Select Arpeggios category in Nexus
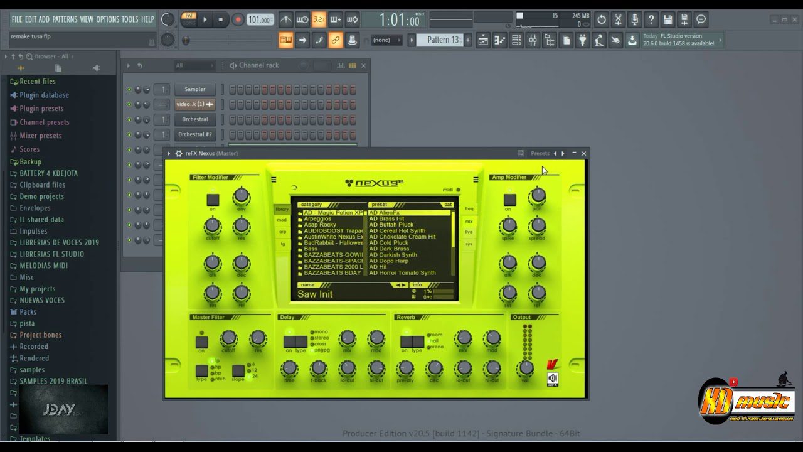Image resolution: width=803 pixels, height=452 pixels. [317, 218]
